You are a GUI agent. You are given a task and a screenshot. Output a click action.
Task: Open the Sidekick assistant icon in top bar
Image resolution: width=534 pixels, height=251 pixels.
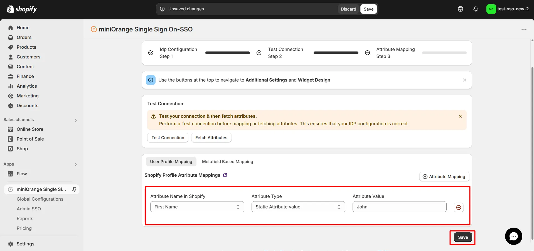[x=461, y=9]
